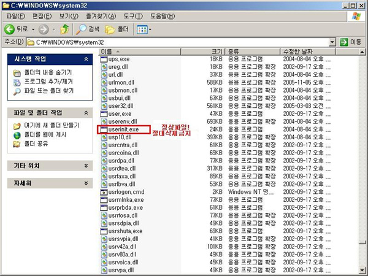Image resolution: width=368 pixels, height=276 pixels.
Task: Click the 폴더의 내용 숨기기 icon
Action: pos(17,73)
